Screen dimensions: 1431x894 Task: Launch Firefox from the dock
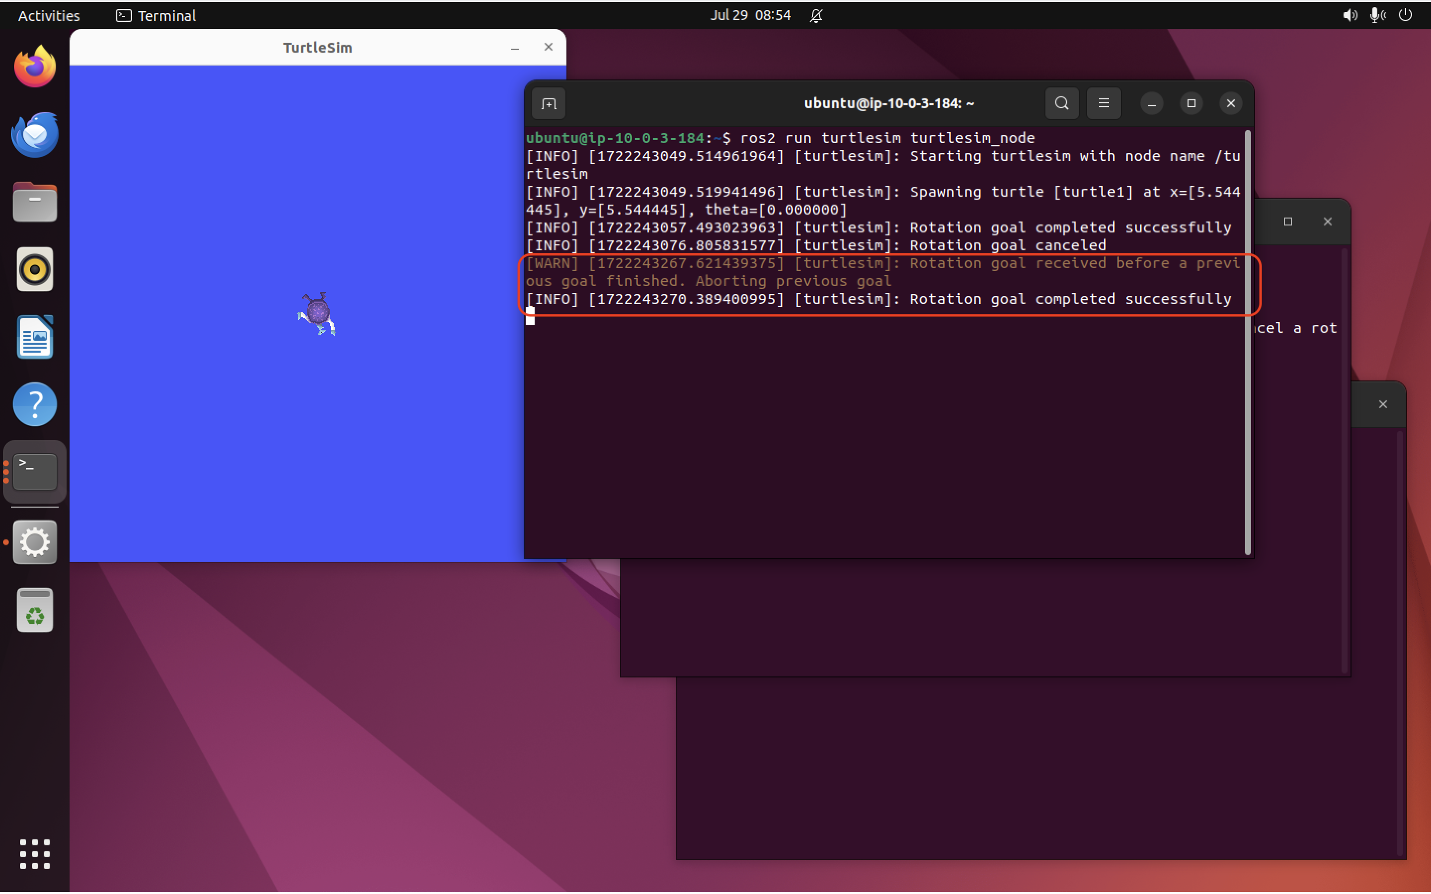click(34, 67)
